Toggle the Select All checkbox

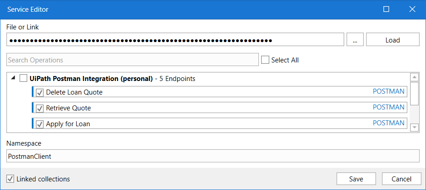[266, 60]
